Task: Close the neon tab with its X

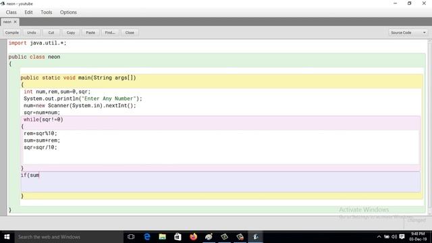Action: (x=15, y=22)
